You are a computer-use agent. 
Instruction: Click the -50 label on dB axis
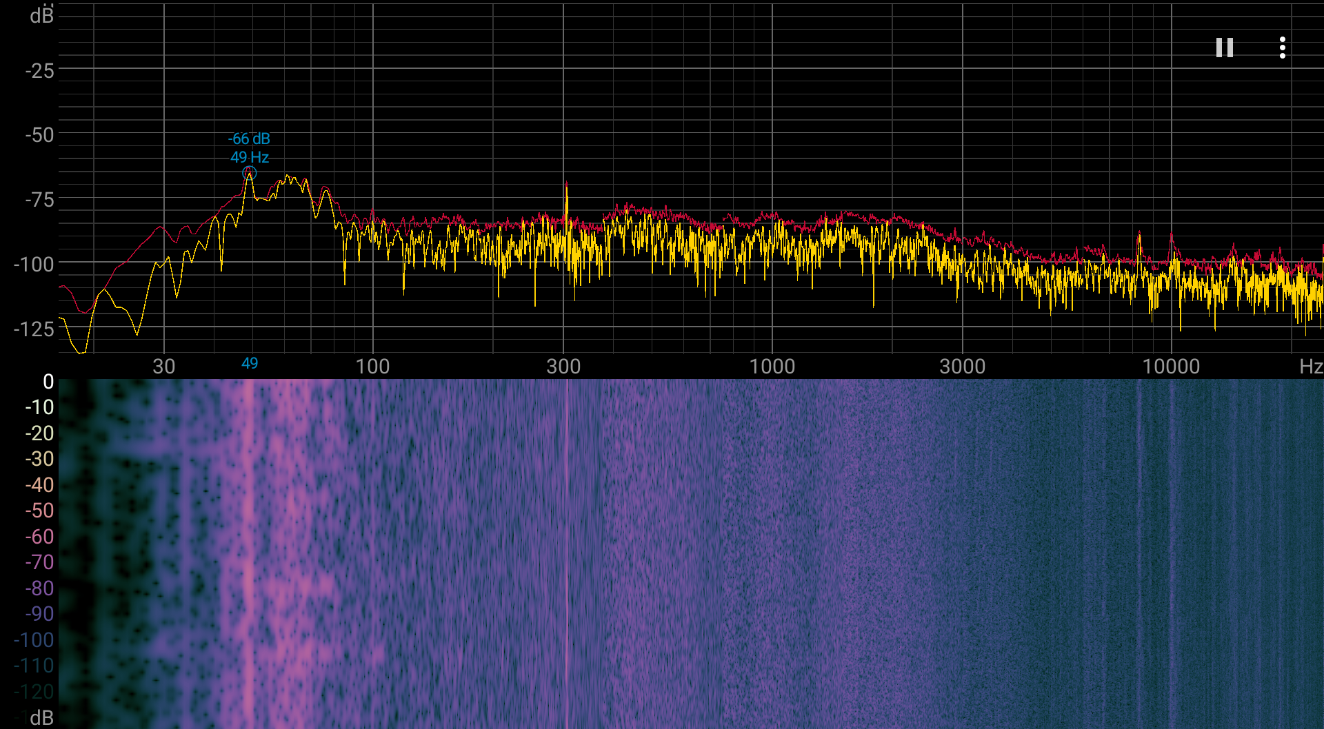39,134
